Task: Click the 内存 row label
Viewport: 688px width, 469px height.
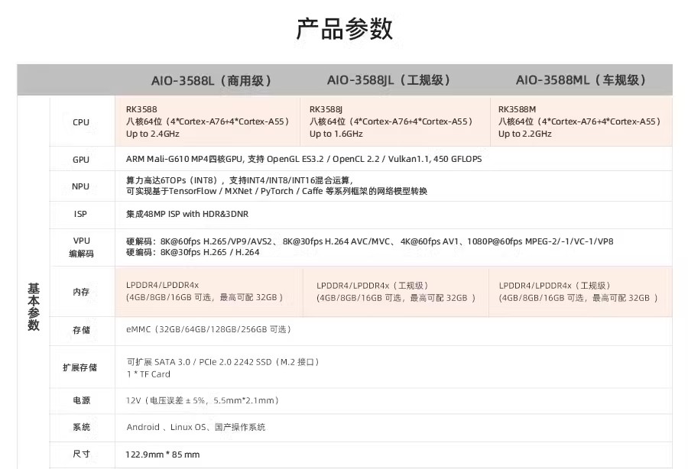Action: [x=81, y=292]
